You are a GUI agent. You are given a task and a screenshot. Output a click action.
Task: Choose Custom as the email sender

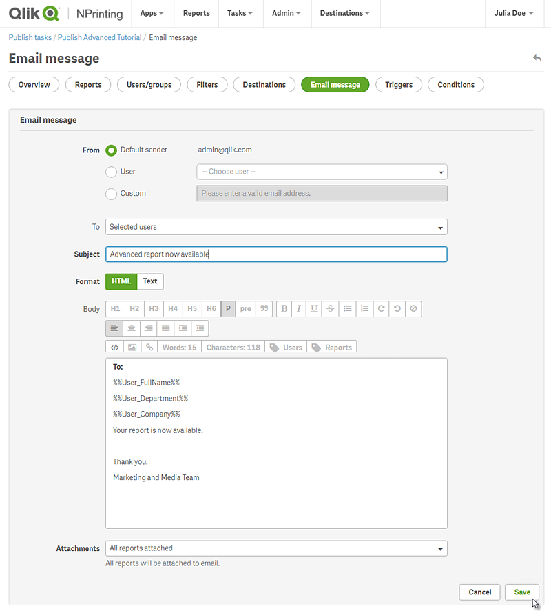pos(111,194)
